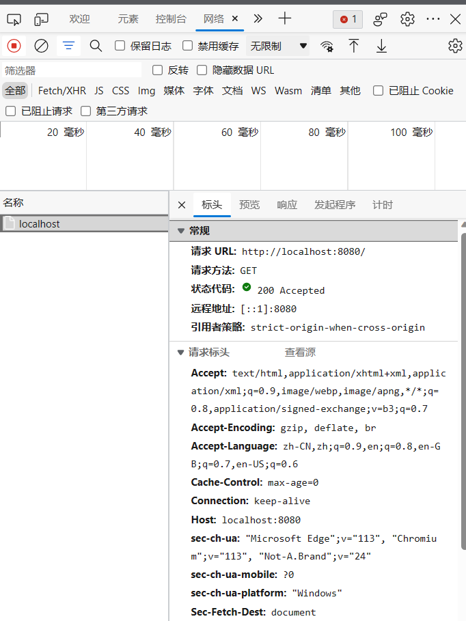Export HAR file with down arrow
This screenshot has width=466, height=621.
(381, 46)
